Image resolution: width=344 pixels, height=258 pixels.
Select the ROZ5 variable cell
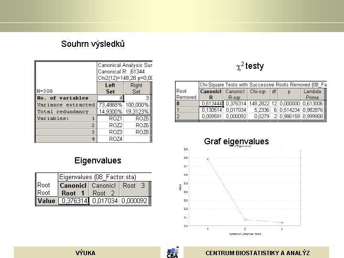(137, 118)
